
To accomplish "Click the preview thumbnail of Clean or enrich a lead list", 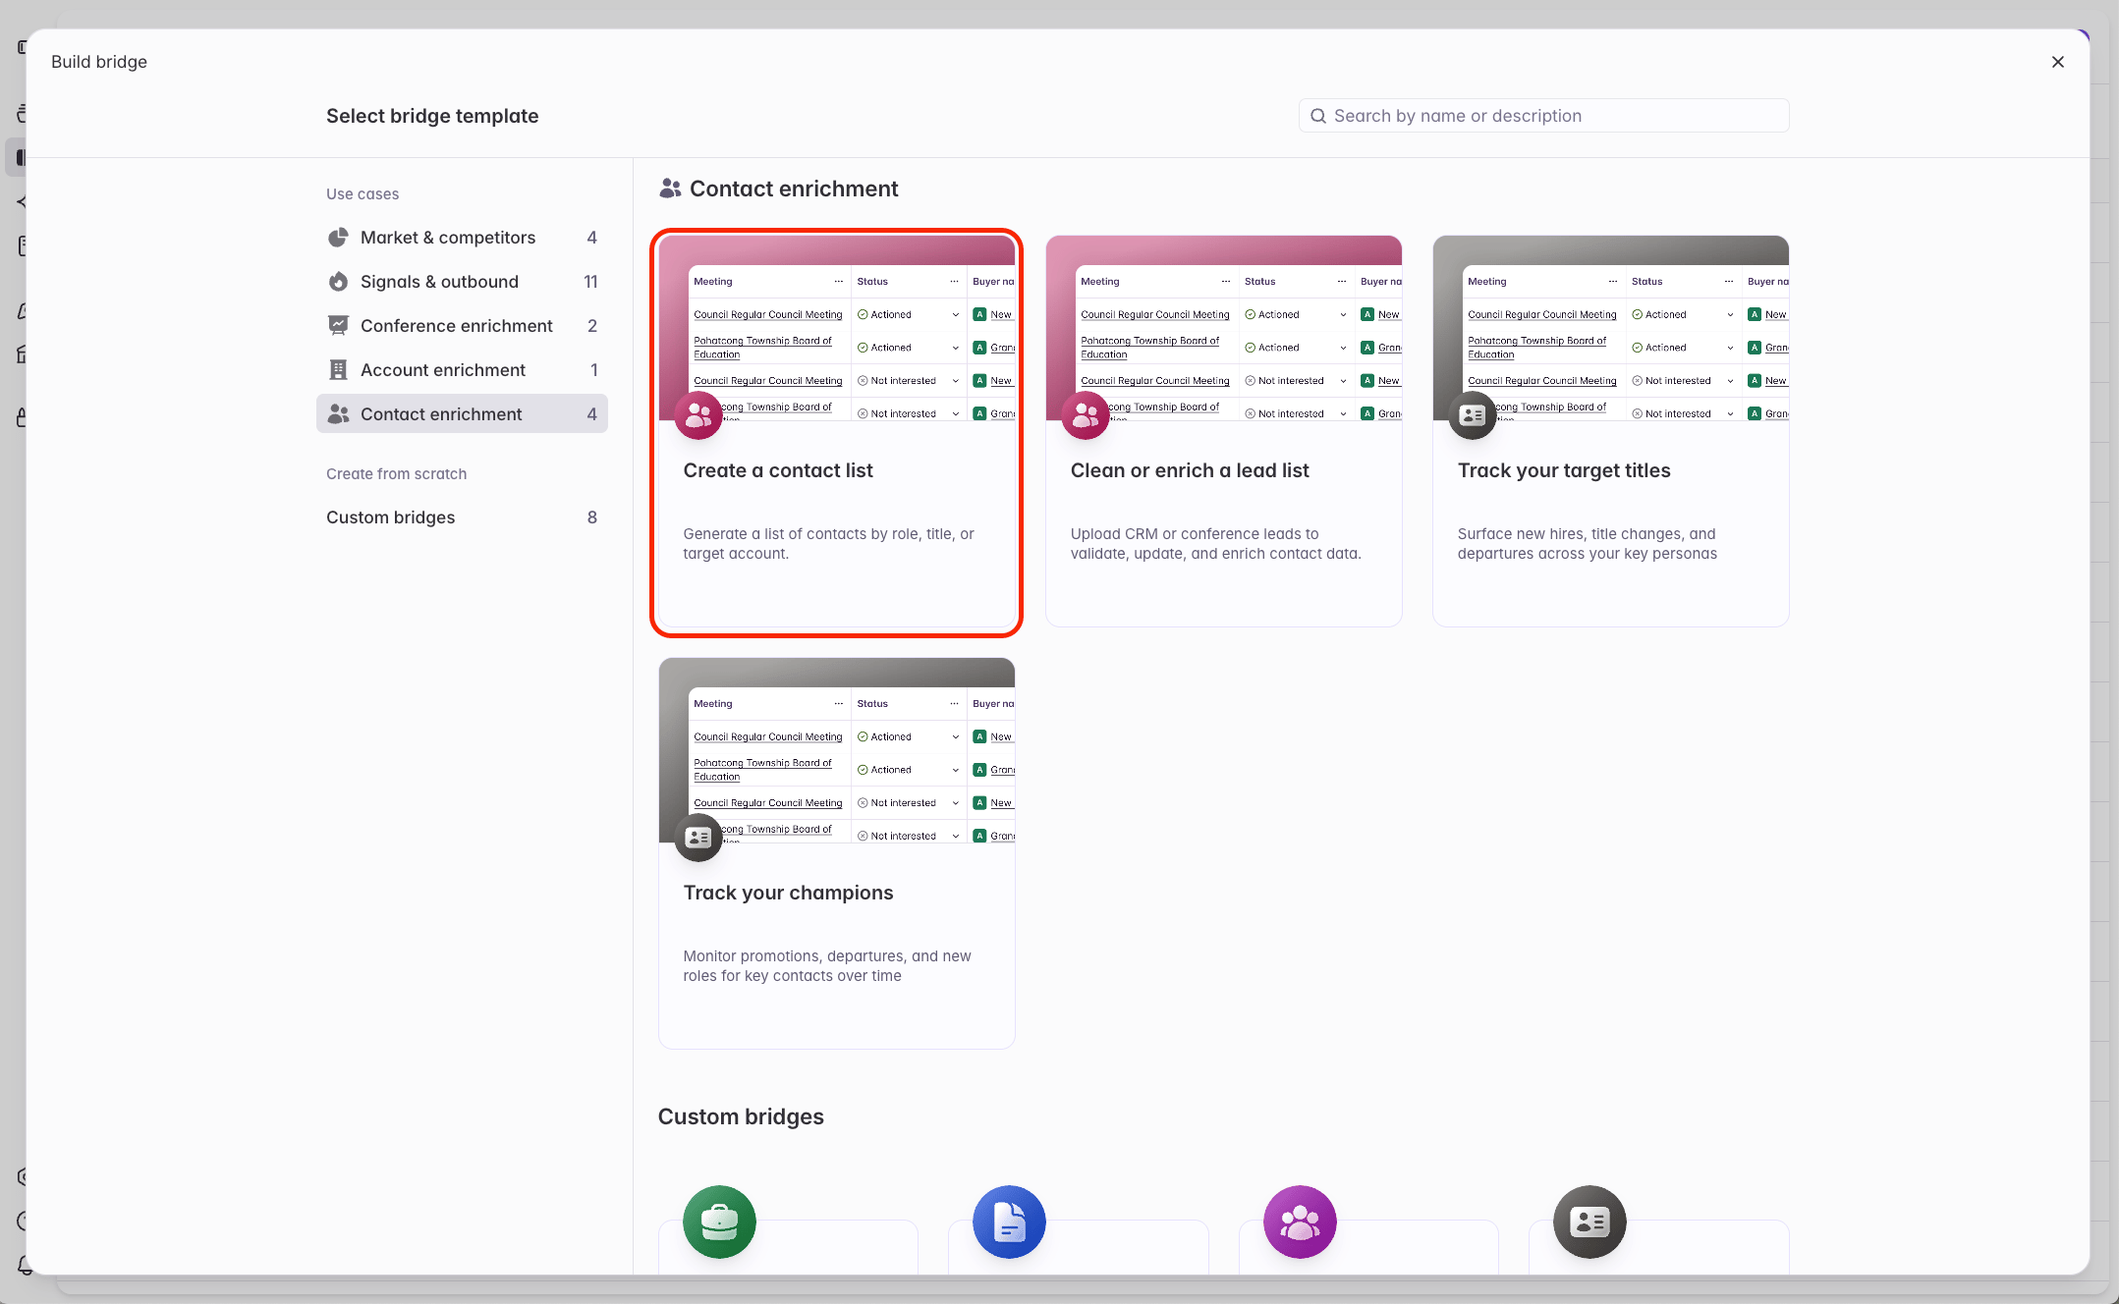I will [x=1224, y=328].
